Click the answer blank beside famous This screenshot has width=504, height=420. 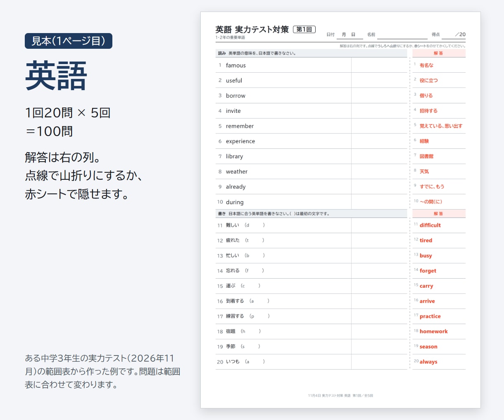click(379, 65)
